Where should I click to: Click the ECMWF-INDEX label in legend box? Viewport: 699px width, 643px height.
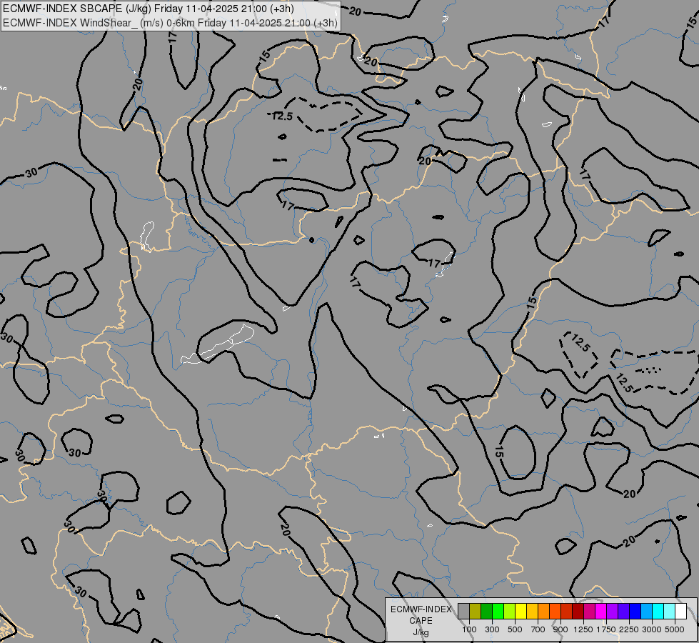click(421, 609)
